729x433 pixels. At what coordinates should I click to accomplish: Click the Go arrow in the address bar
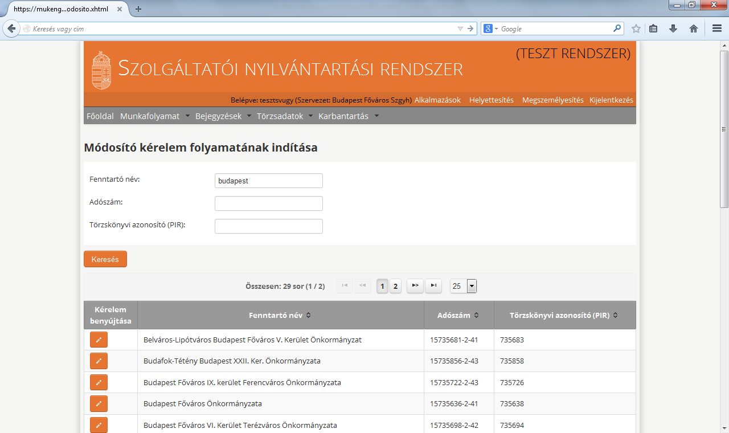point(470,28)
